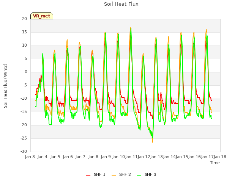
Task: Click the 20 y-axis tick label
Action: point(24,19)
